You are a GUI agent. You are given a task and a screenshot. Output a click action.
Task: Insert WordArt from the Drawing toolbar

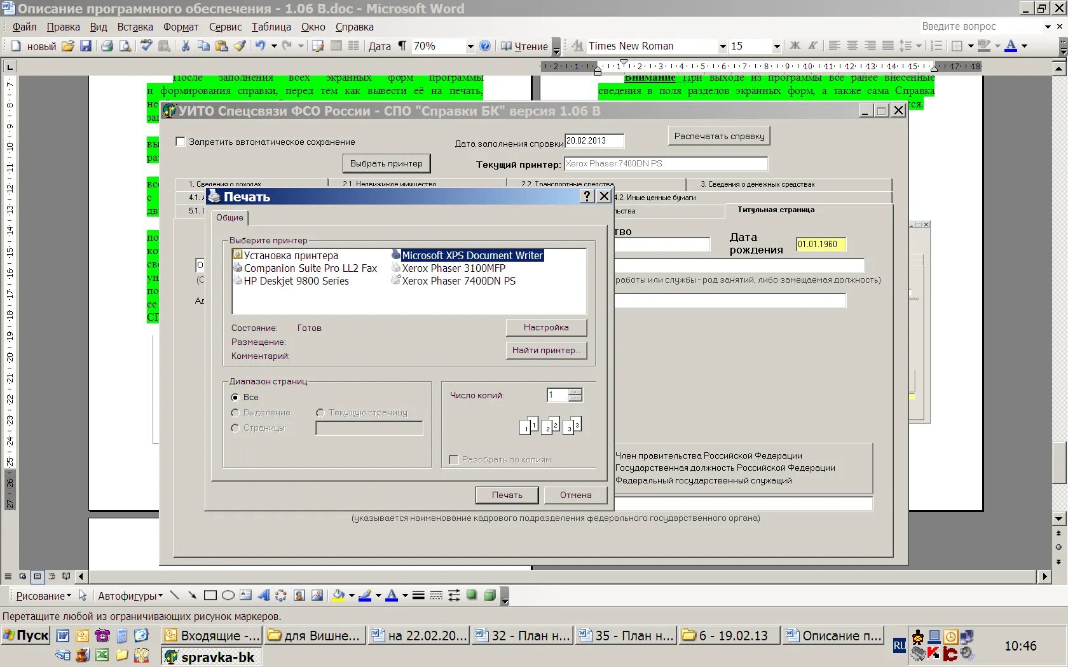tap(263, 595)
